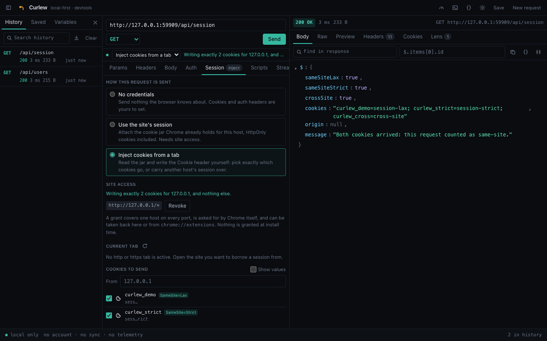Click New request button
Screen dimensions: 547x341
pyautogui.click(x=527, y=8)
